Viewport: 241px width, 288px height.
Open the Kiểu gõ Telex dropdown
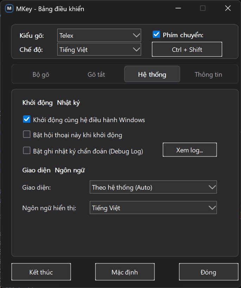[x=99, y=35]
